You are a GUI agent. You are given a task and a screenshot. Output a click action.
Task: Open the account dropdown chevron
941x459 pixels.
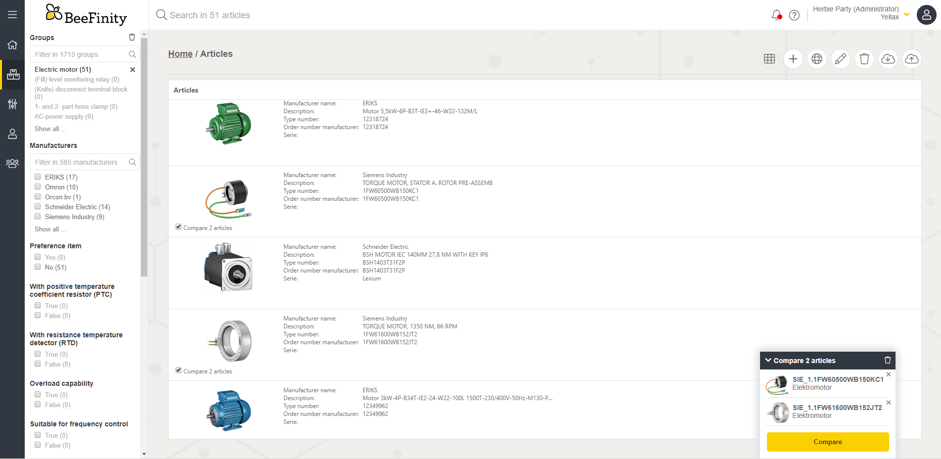pyautogui.click(x=907, y=14)
